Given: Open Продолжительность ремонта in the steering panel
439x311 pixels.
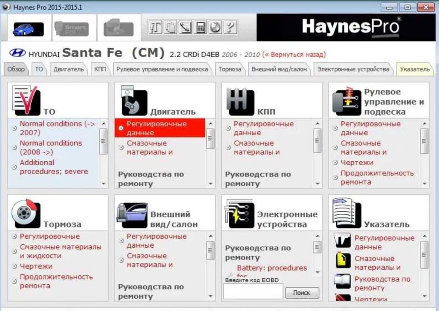Looking at the screenshot, I should [x=377, y=177].
